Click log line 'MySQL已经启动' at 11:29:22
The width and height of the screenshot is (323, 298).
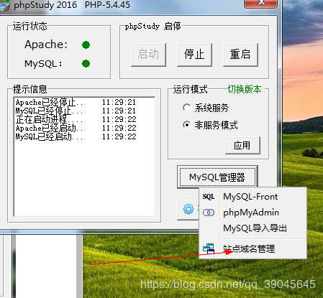pyautogui.click(x=76, y=136)
